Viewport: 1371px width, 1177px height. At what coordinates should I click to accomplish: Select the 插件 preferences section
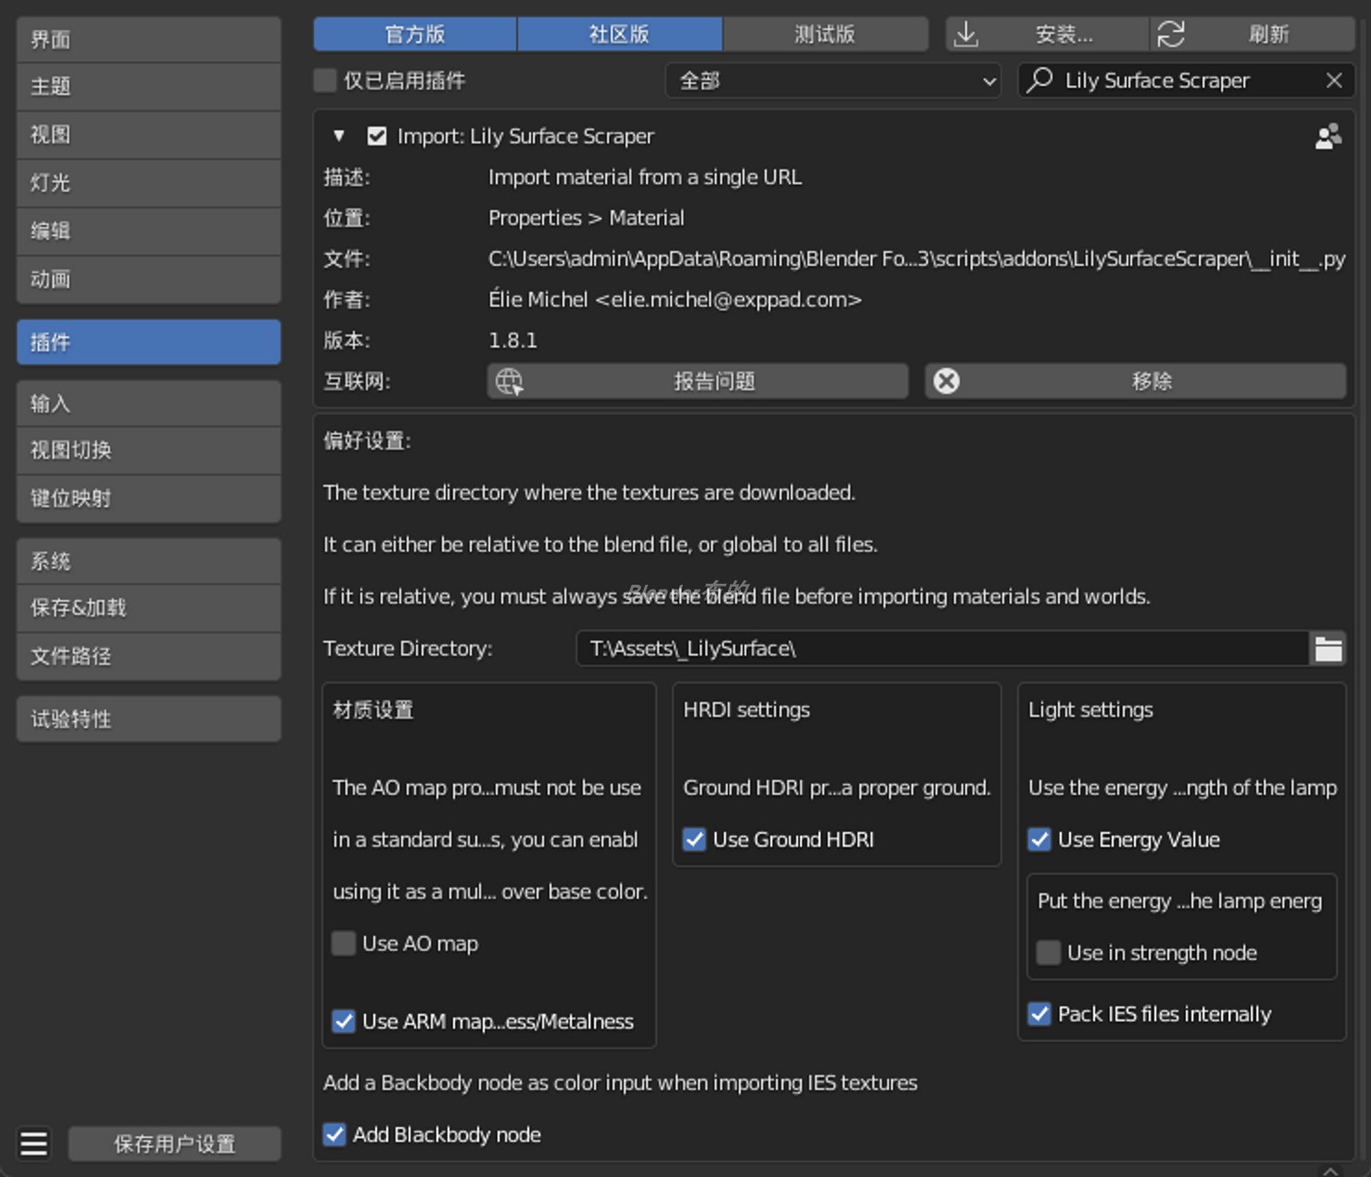(149, 342)
